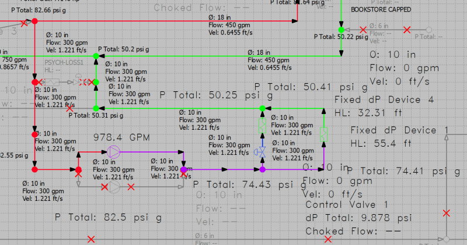Click the Fixed dP Device 1 label
Viewport: 467px width, 245px height.
click(x=399, y=130)
